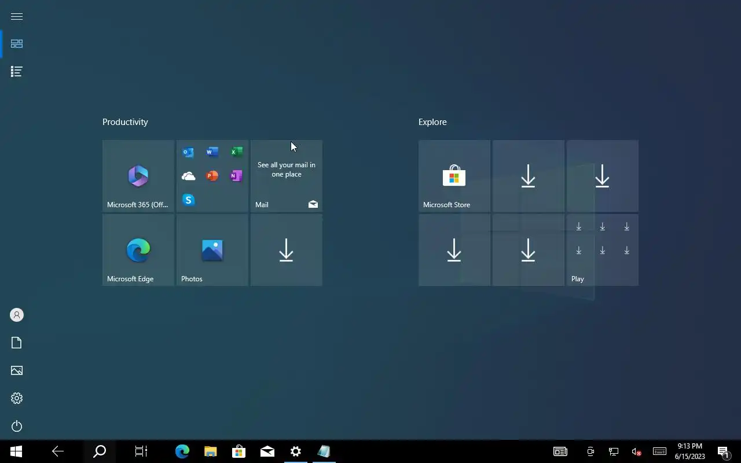
Task: Open taskbar Search
Action: 100,451
